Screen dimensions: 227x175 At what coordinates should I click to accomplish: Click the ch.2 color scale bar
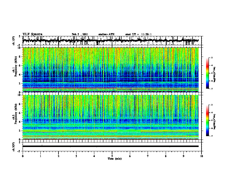[x=208, y=120]
